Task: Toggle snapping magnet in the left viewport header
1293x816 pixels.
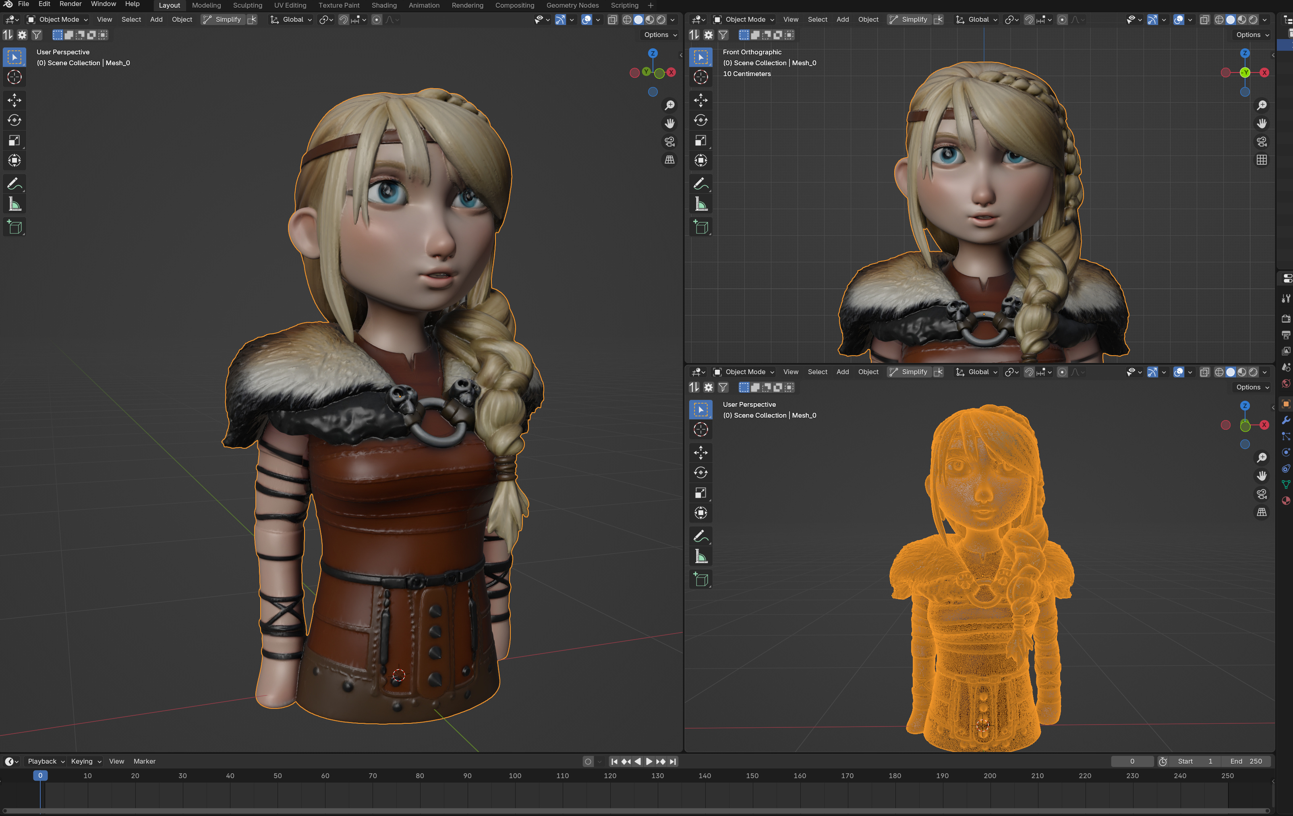Action: (344, 20)
